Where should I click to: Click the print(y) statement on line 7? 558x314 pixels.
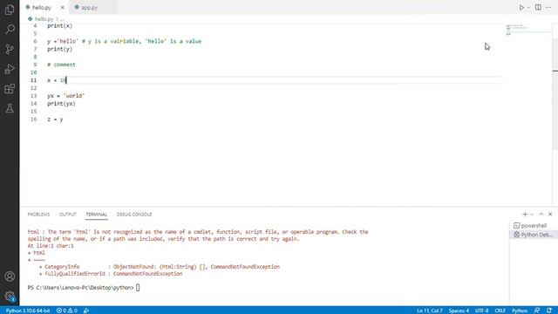point(60,49)
